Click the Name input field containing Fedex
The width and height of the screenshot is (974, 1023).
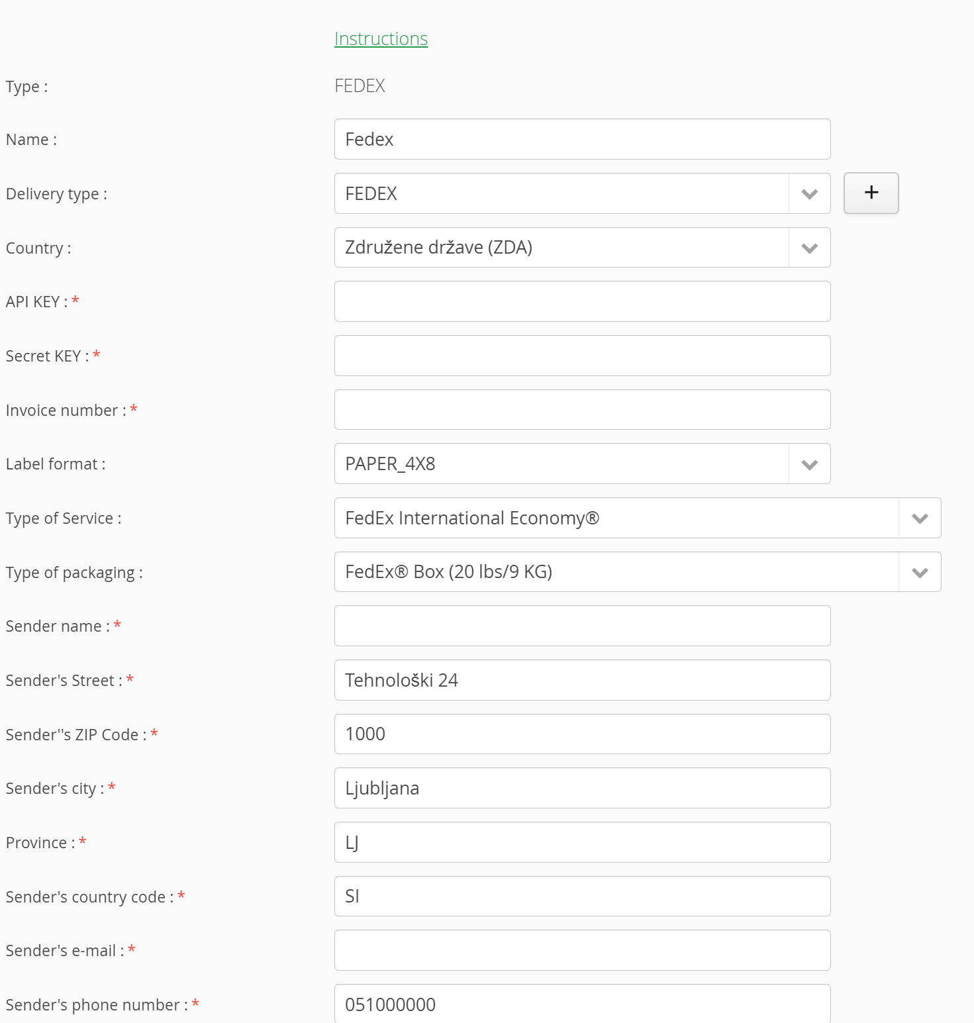[x=582, y=139]
